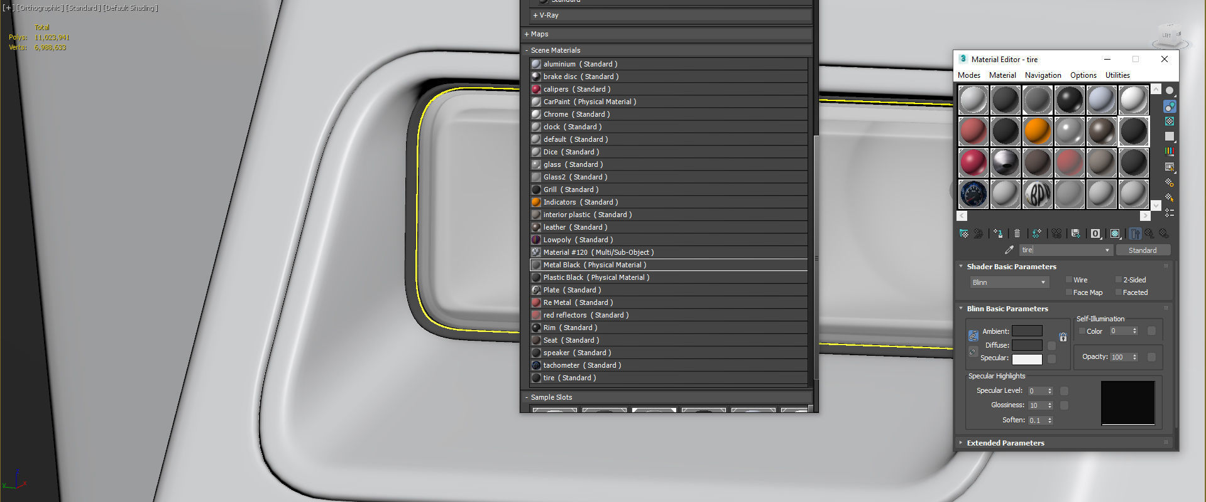Toggle the padlock icon beside the color swatches
Viewport: 1206px width, 502px height.
1063,337
